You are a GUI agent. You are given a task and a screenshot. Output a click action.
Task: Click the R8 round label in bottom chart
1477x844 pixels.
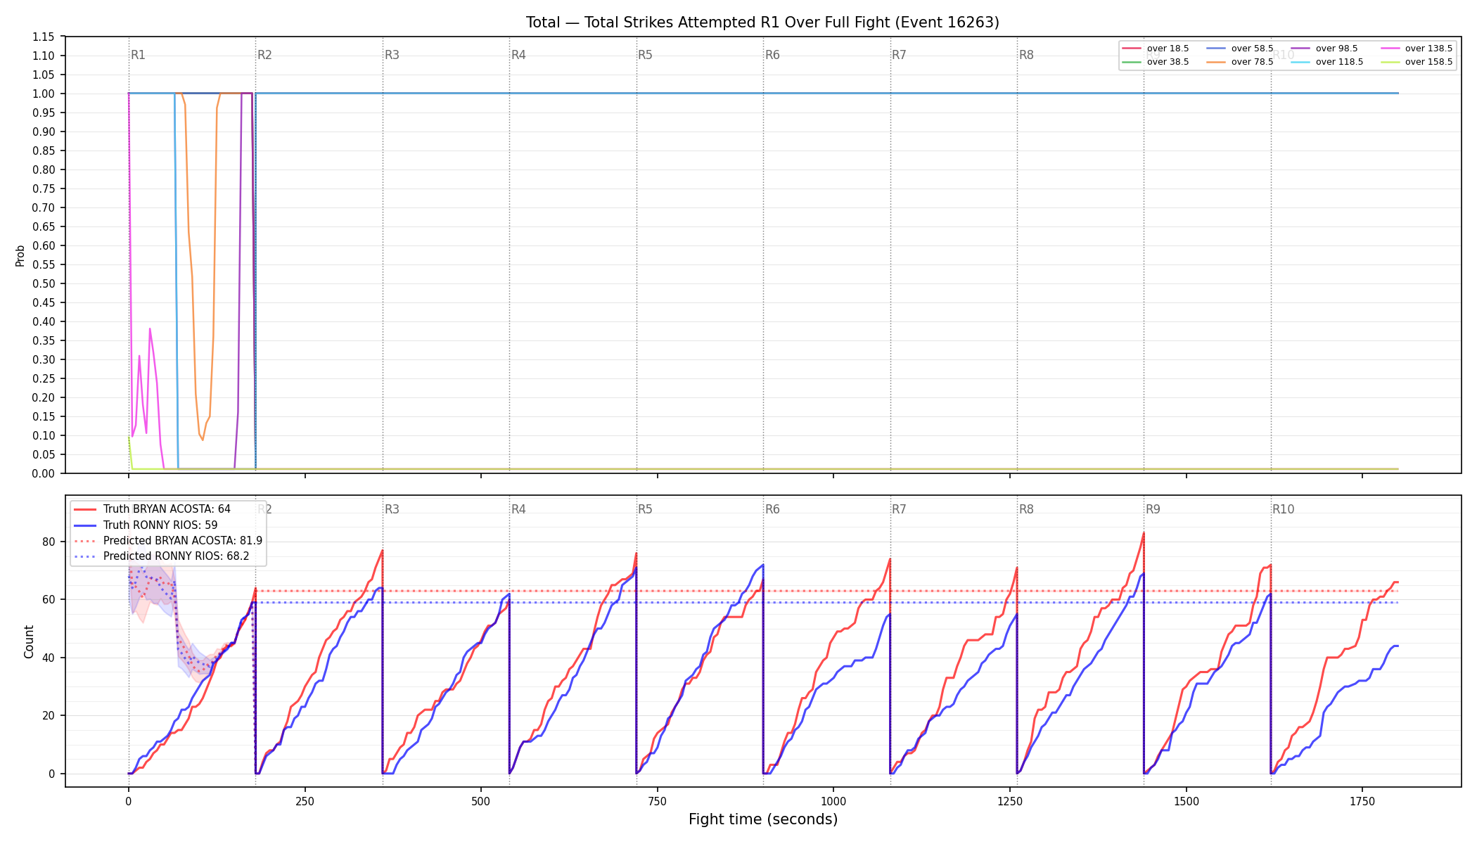click(x=1026, y=509)
